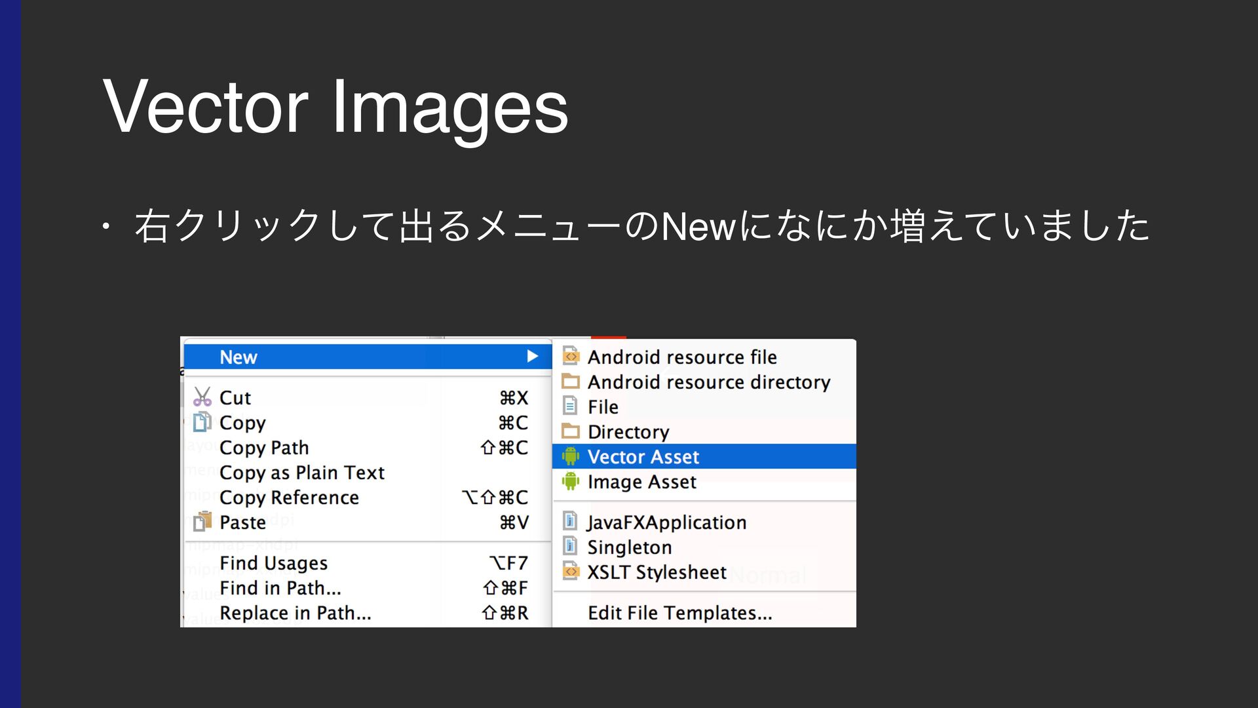Click the Japanese bullet text mentioning New
Screen dimensions: 1258x708
(x=642, y=226)
